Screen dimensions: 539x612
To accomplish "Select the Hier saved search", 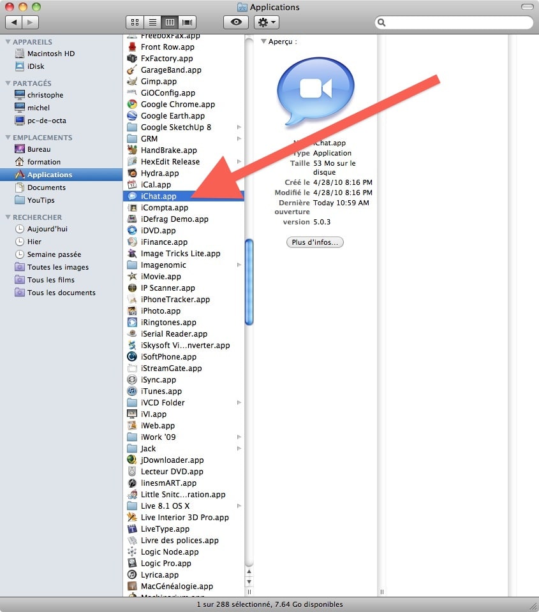I will tap(34, 242).
